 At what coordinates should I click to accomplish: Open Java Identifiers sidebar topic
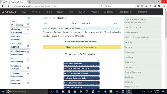click(x=131, y=32)
